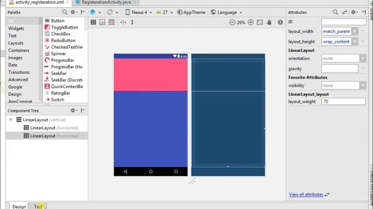Zoom in the design preview
This screenshot has width=373, height=209.
[251, 22]
